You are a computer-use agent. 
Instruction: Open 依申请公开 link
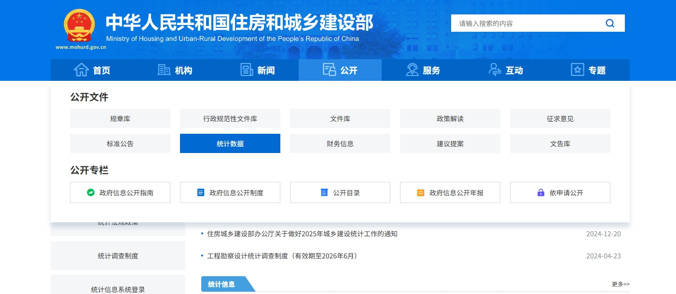pyautogui.click(x=560, y=192)
